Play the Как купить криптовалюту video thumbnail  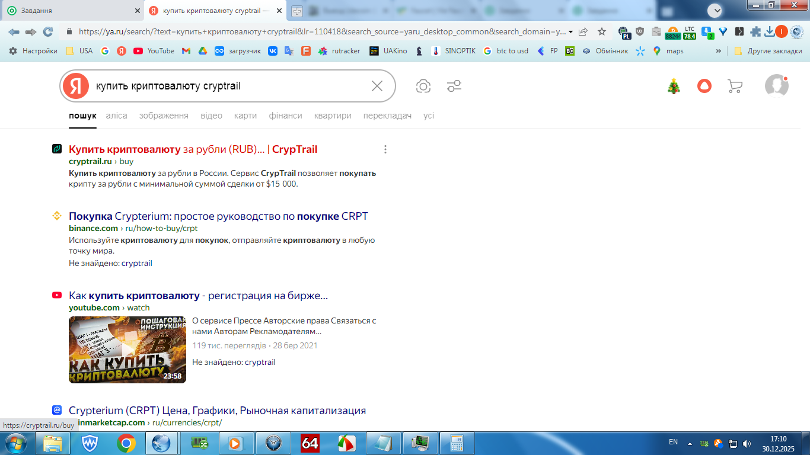click(127, 350)
